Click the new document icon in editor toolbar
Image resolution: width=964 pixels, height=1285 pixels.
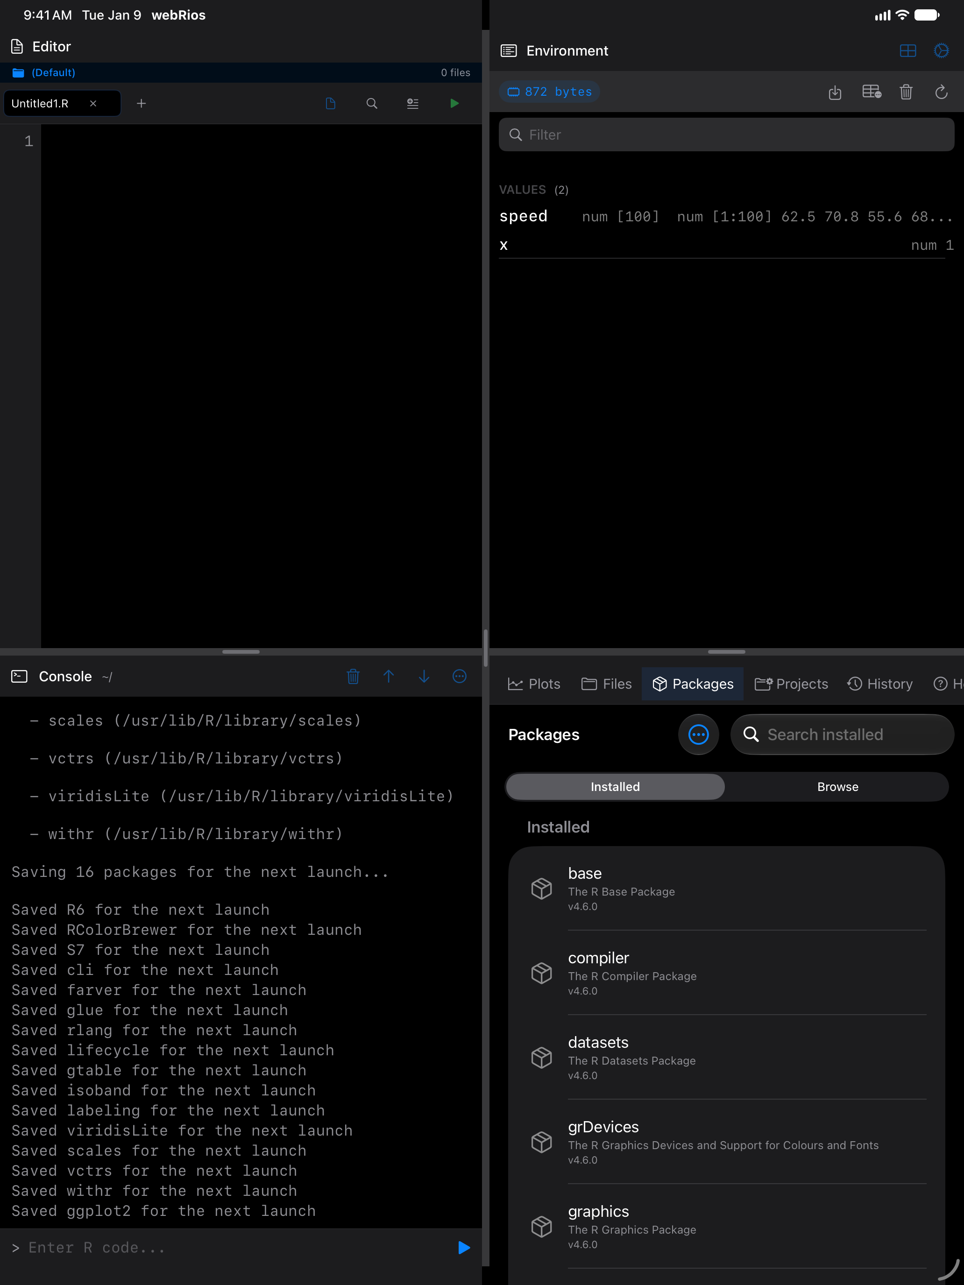pos(331,103)
